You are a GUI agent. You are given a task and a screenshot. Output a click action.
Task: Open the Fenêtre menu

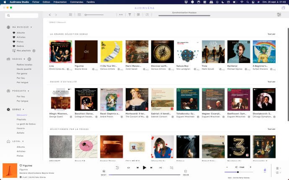pos(90,2)
